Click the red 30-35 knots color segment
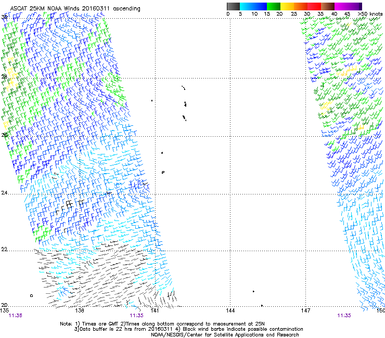 click(314, 6)
